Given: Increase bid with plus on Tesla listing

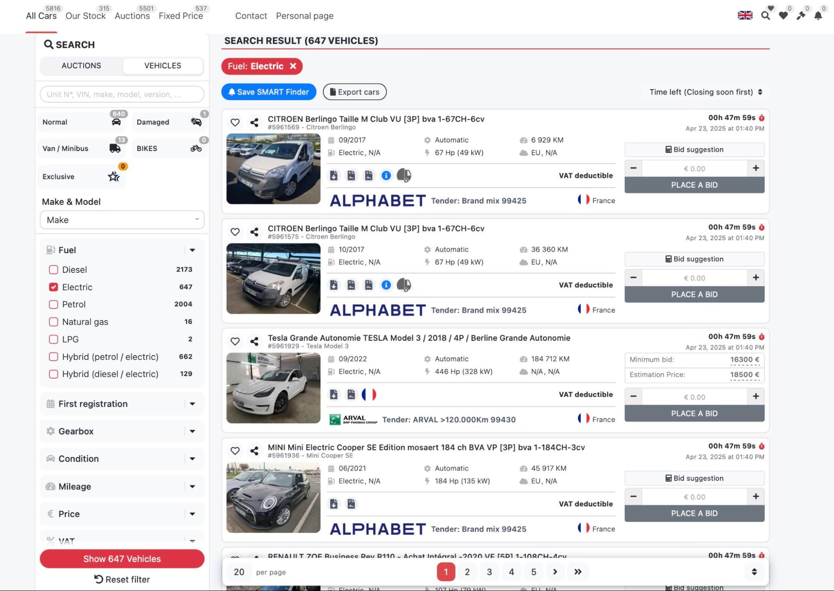Looking at the screenshot, I should (756, 396).
